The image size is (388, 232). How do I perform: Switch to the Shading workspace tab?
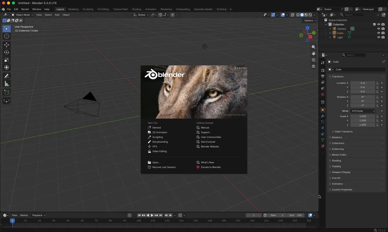(136, 9)
